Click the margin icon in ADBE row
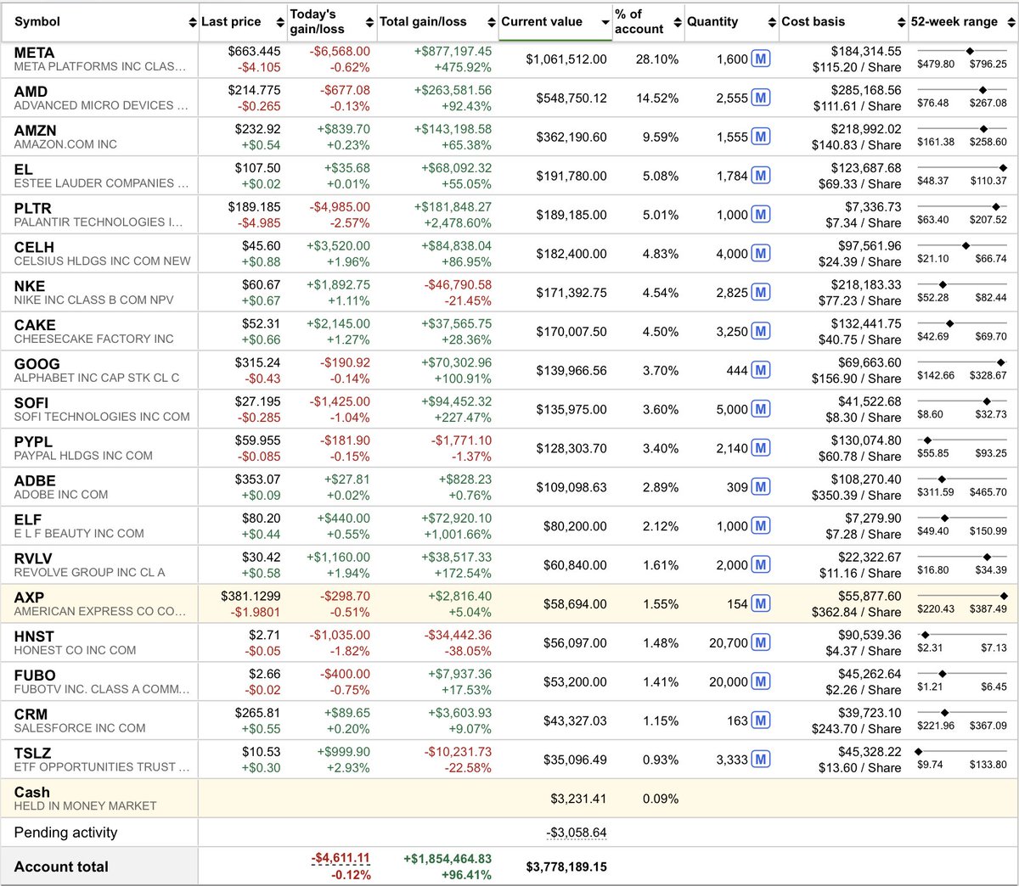 point(761,488)
